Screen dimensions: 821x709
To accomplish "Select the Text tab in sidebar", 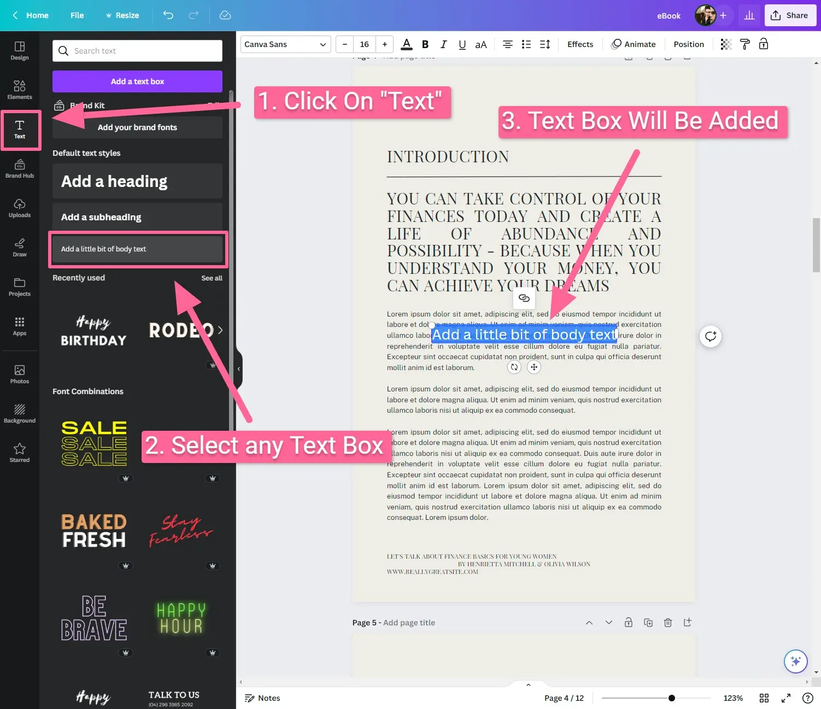I will (20, 130).
